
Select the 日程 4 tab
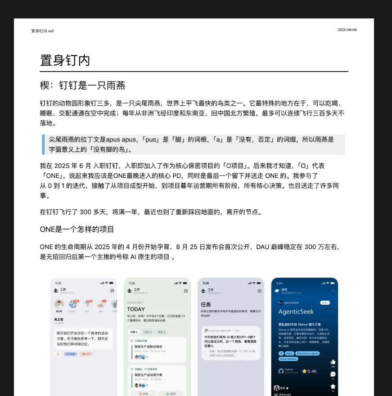(134, 332)
